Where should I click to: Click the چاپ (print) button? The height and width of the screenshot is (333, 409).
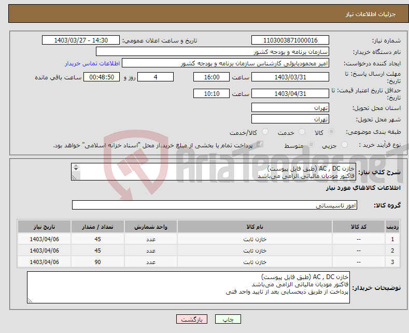pos(228,319)
